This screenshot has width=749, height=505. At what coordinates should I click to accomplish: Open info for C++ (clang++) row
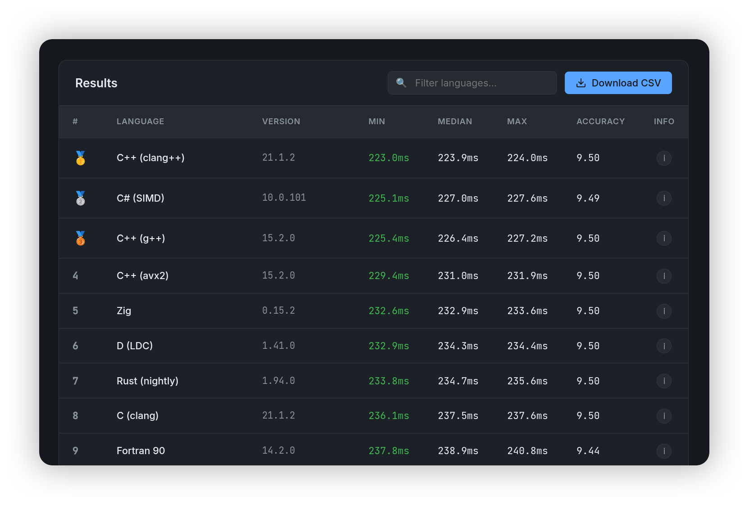[x=664, y=158]
